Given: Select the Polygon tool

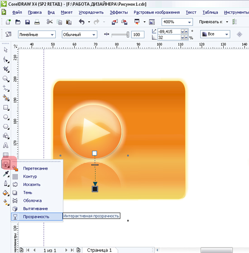Looking at the screenshot, I should [x=6, y=126].
